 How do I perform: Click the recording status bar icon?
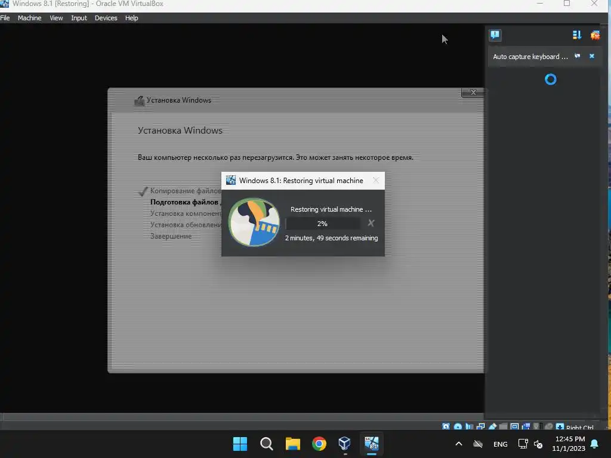pyautogui.click(x=526, y=427)
